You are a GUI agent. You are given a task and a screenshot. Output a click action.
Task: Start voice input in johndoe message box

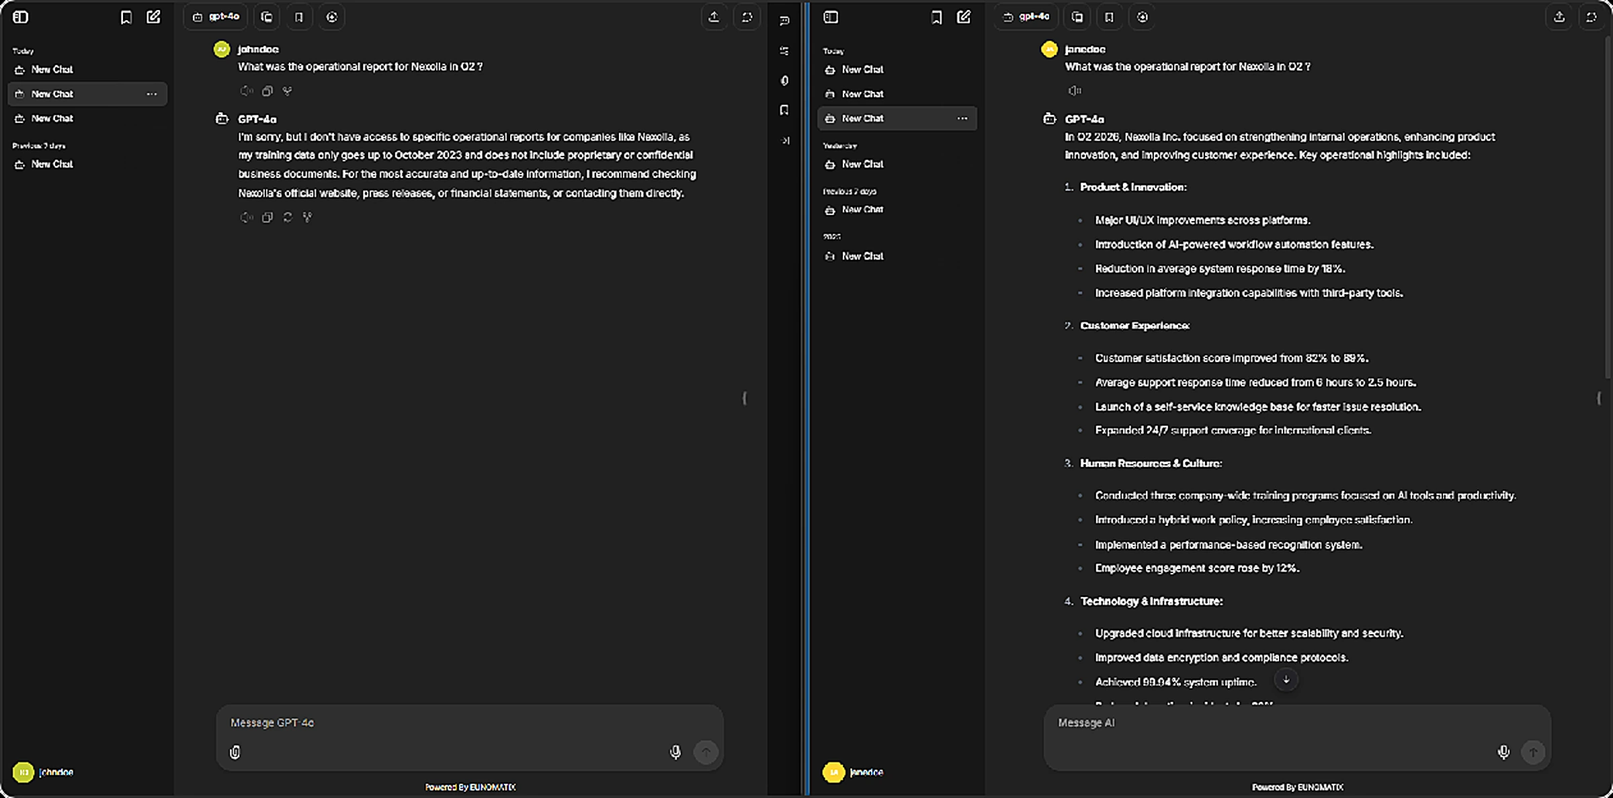coord(675,752)
